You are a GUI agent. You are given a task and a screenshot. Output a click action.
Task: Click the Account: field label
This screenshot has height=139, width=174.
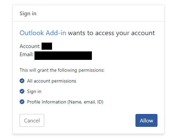tap(30, 46)
